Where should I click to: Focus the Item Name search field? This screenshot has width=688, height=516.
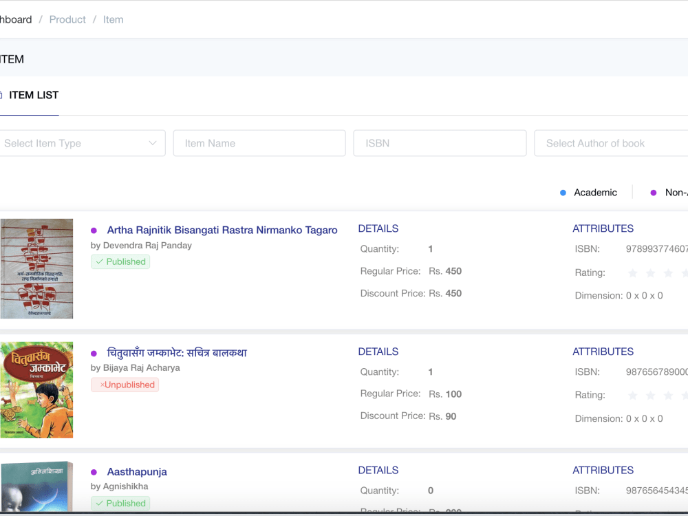(x=259, y=143)
